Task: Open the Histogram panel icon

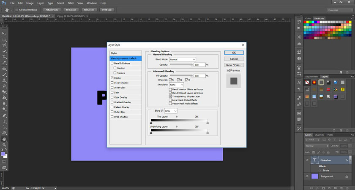Action: tap(299, 43)
